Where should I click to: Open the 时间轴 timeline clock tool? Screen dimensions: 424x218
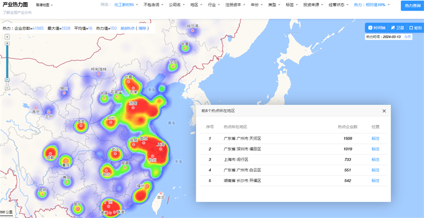(x=377, y=28)
